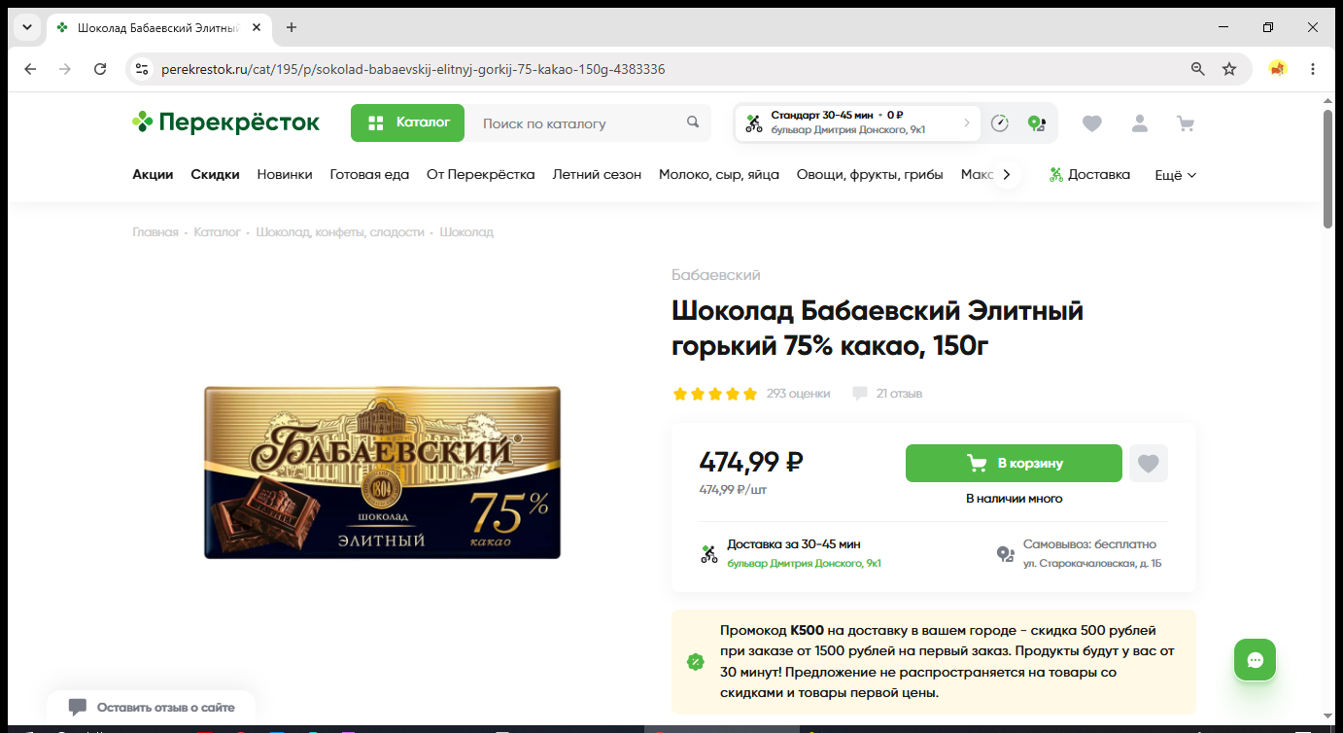1343x733 pixels.
Task: Show more categories with the right chevron
Action: [x=1007, y=175]
